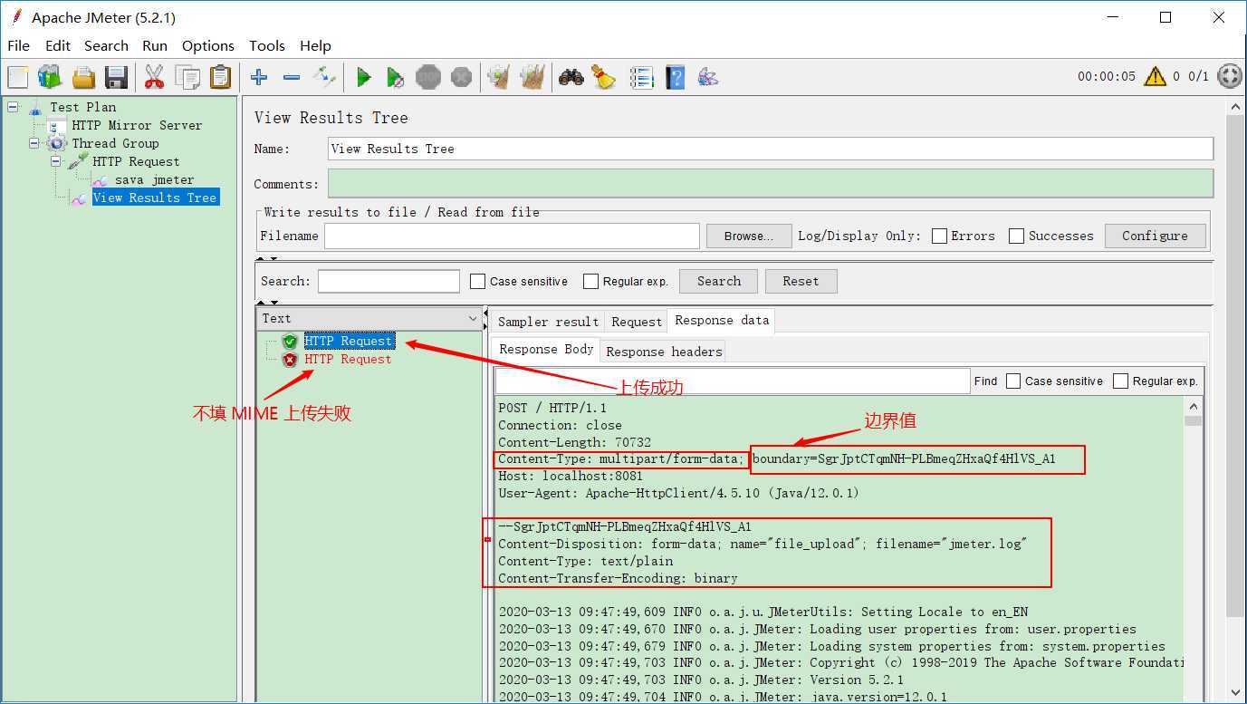Open the File menu
The image size is (1247, 704).
(x=18, y=45)
